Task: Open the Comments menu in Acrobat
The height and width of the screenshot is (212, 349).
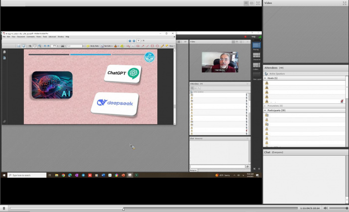Action: [x=30, y=37]
